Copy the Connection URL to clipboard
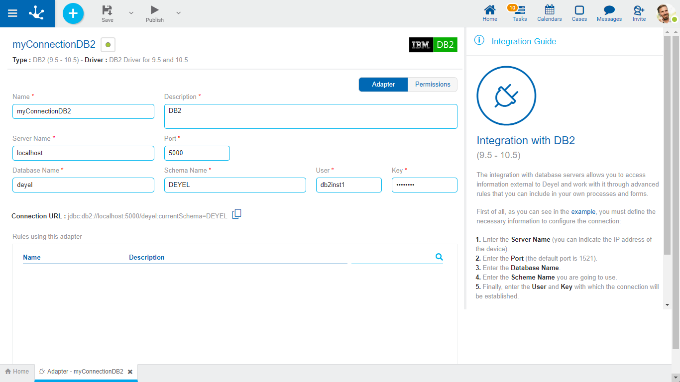Image resolution: width=680 pixels, height=382 pixels. click(236, 214)
